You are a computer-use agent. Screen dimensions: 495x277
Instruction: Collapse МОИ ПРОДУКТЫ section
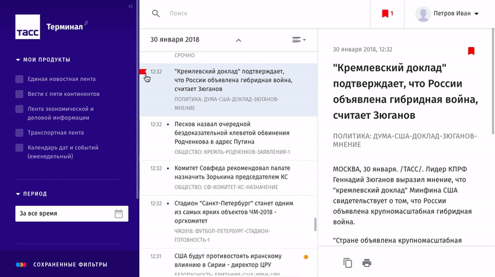[x=43, y=59]
